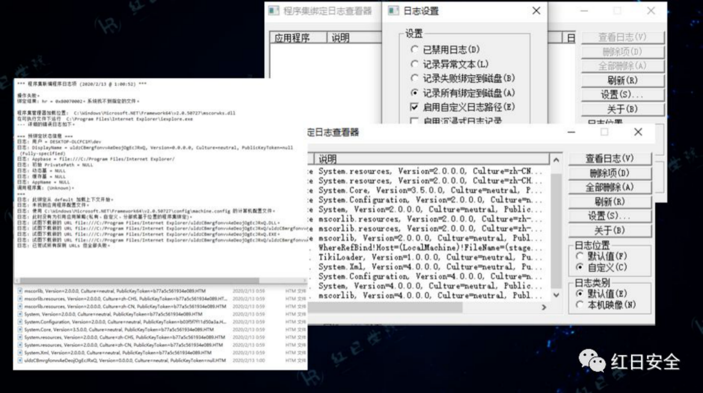Click 说明 column header in front viewer window
This screenshot has width=703, height=393.
click(x=431, y=159)
